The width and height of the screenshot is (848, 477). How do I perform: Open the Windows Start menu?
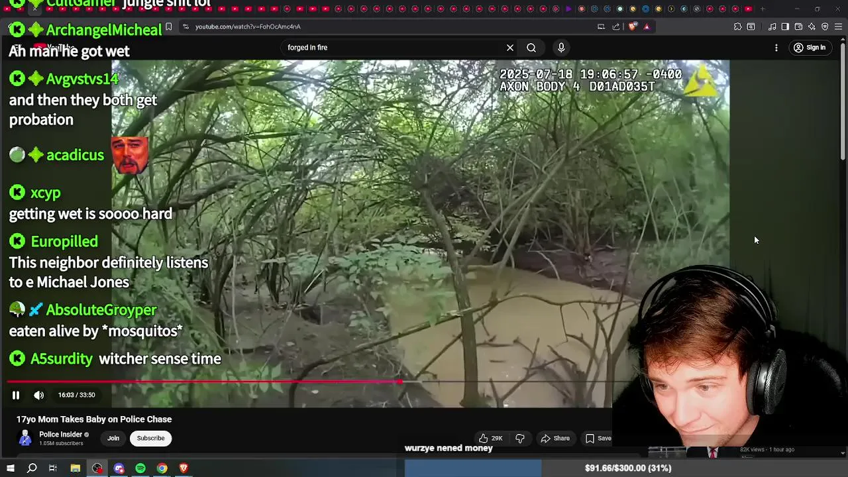(x=9, y=468)
